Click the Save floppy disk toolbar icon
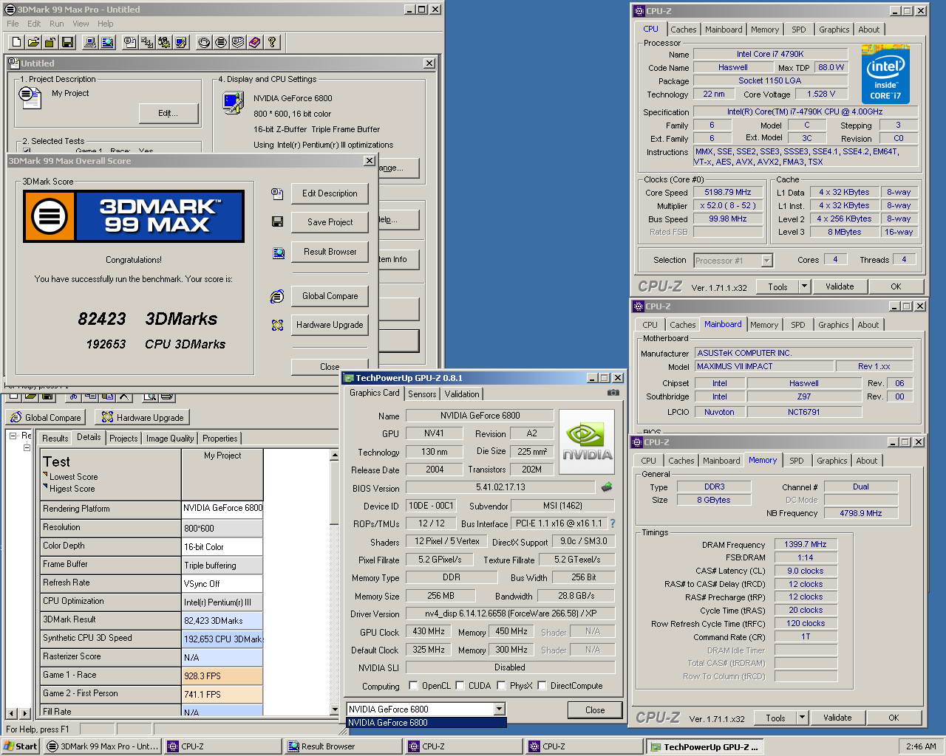 [67, 42]
